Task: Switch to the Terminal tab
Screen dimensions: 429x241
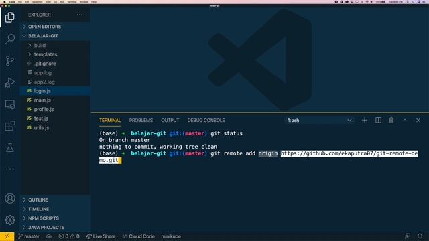Action: (x=110, y=120)
